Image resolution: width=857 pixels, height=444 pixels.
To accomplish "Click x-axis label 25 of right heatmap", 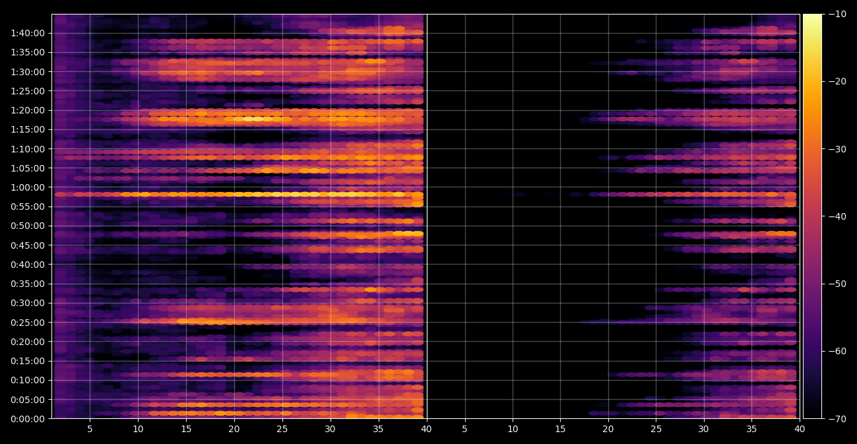I will [656, 429].
